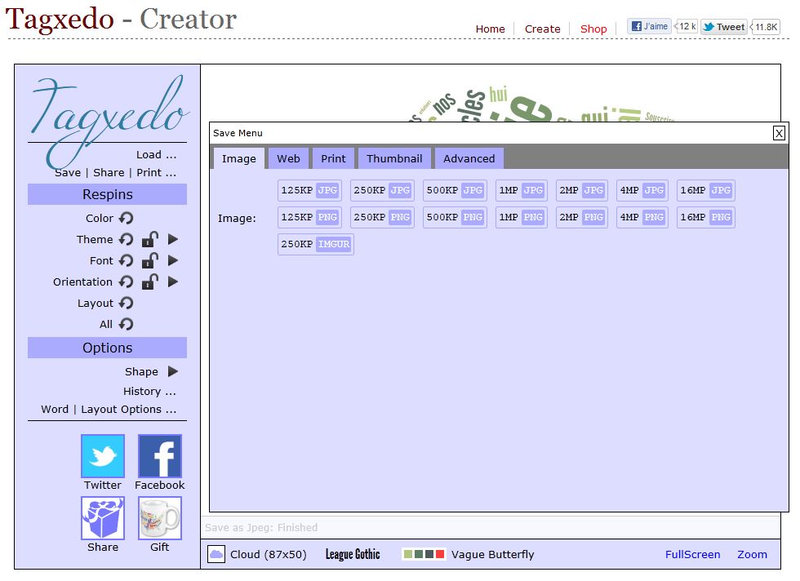The image size is (800, 581).
Task: Expand the Orientation options arrow
Action: coord(173,282)
